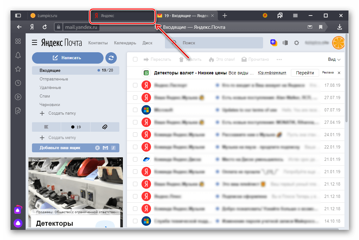Open the hamburger menu beside Яндекс Почта
This screenshot has height=240, width=359.
click(35, 43)
